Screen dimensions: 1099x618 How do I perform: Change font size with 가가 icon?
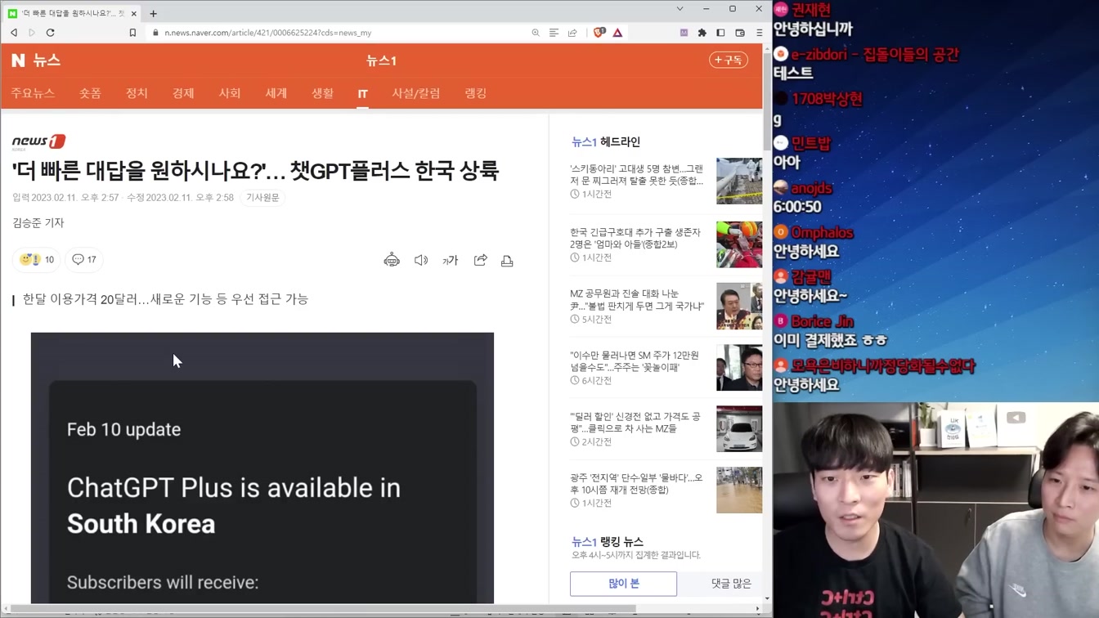451,260
